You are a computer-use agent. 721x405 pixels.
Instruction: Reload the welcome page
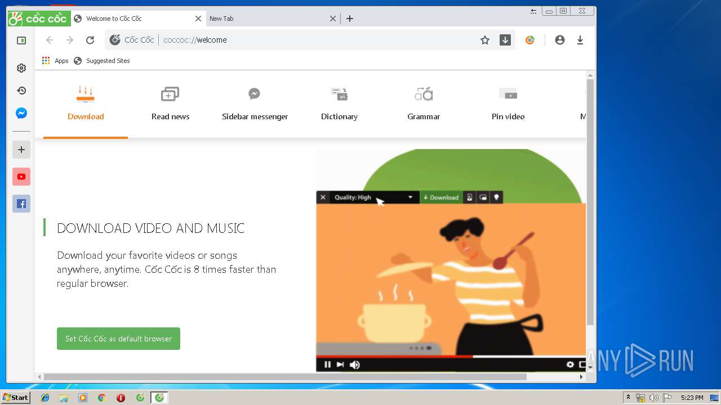[x=90, y=40]
